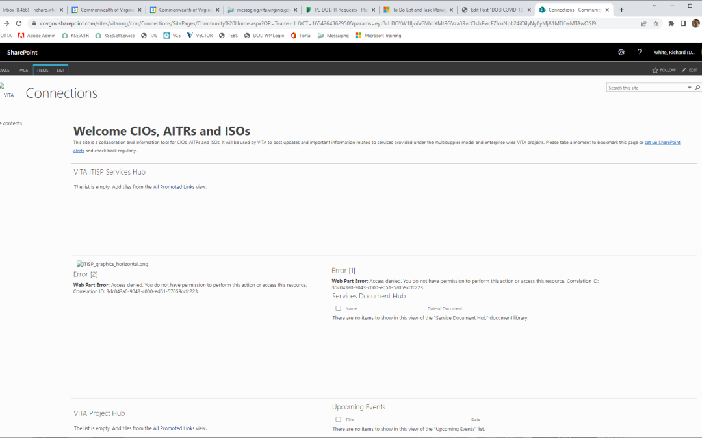Follow this site with star icon

point(655,70)
